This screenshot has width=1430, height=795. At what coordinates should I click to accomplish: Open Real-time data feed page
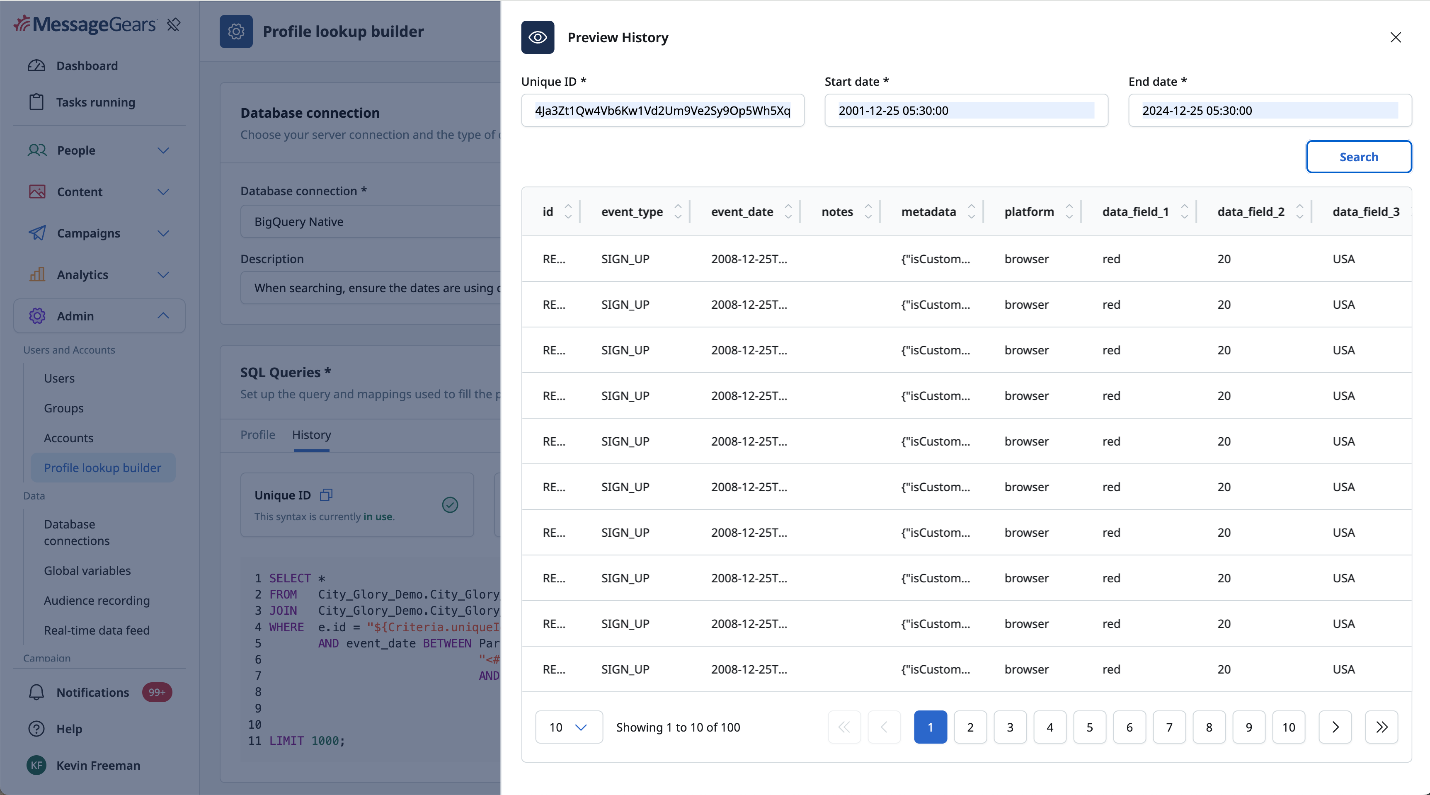point(97,630)
